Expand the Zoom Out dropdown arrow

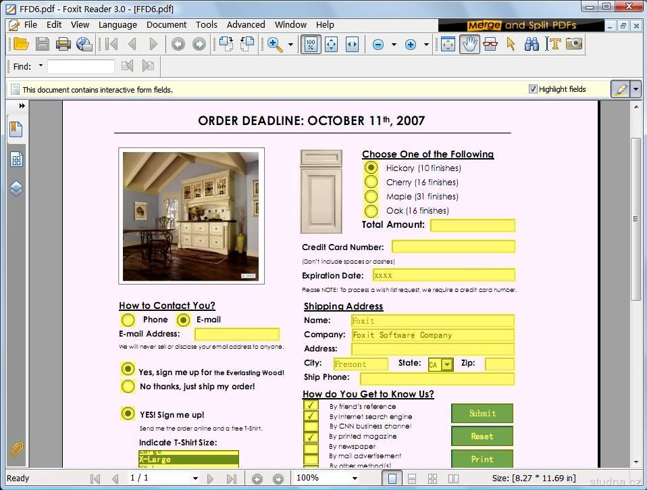tap(394, 44)
